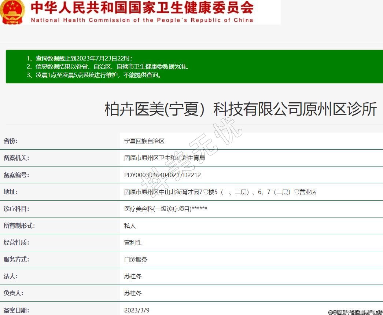Select the registration number PDY00039464040217D2212
Image resolution: width=383 pixels, height=315 pixels.
click(x=162, y=175)
